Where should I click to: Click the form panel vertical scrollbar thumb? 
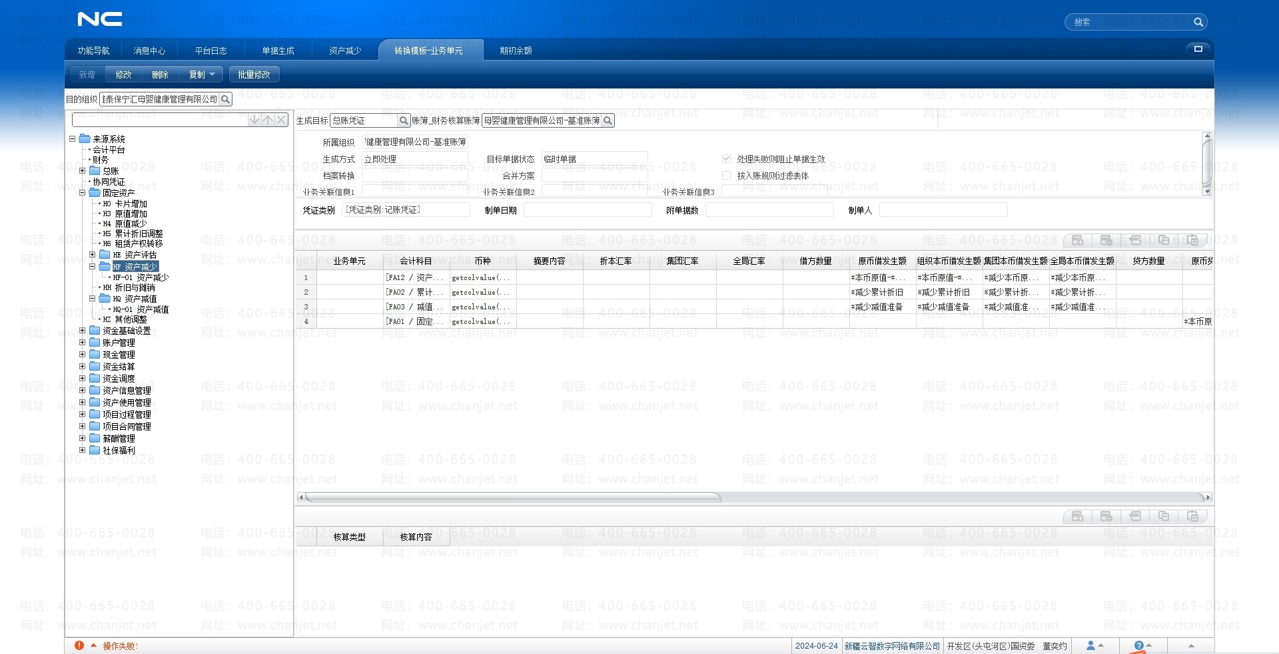pyautogui.click(x=1206, y=163)
